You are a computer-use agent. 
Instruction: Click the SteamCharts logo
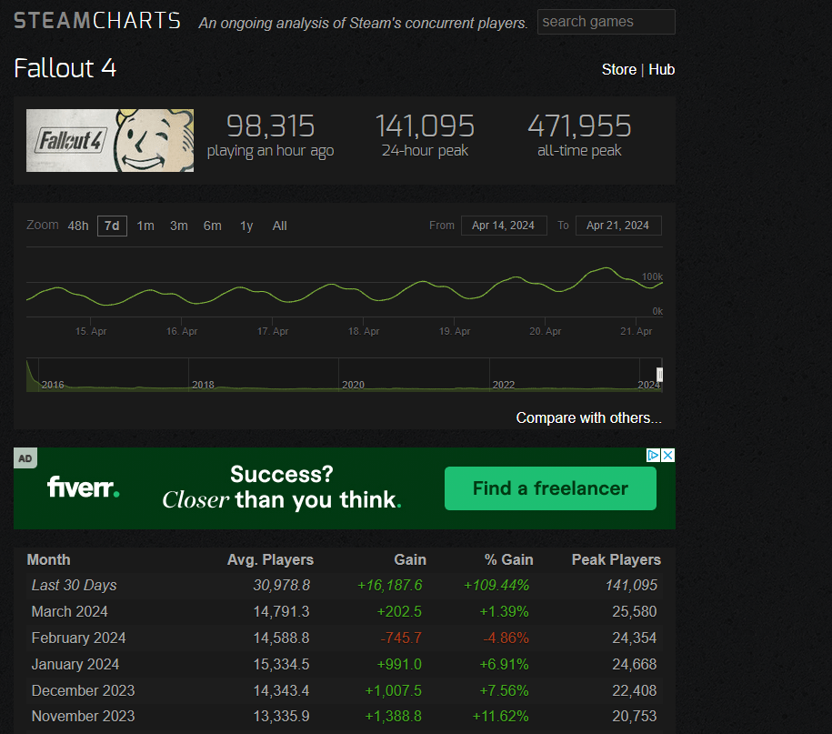coord(97,21)
